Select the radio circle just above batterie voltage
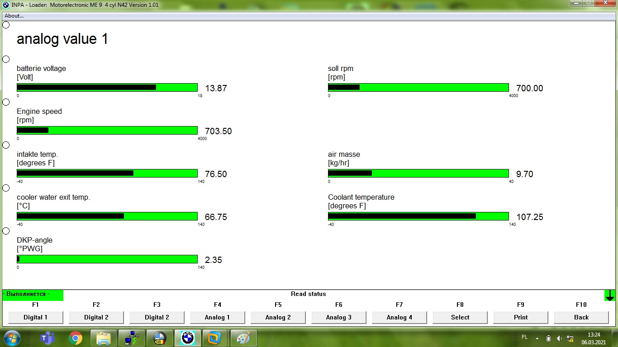This screenshot has width=618, height=347. pos(6,59)
